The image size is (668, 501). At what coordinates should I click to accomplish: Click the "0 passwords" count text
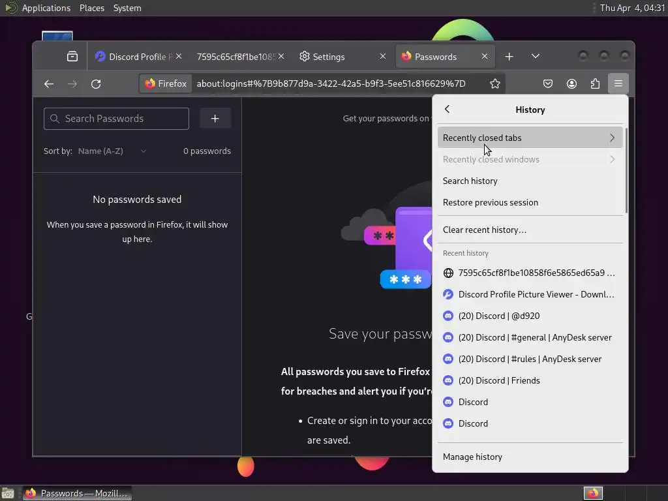pos(207,151)
